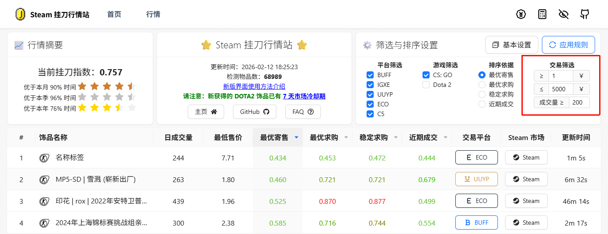
Task: Open the FAQ button
Action: point(303,112)
